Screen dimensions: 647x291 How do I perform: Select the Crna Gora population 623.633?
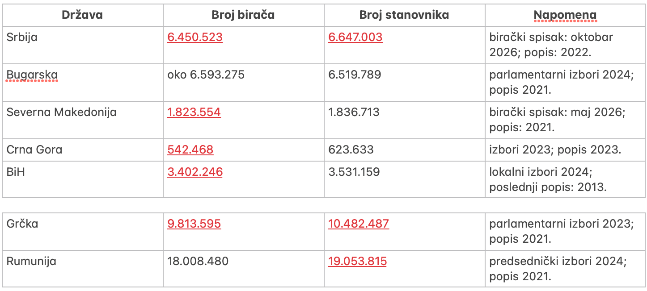tap(351, 150)
